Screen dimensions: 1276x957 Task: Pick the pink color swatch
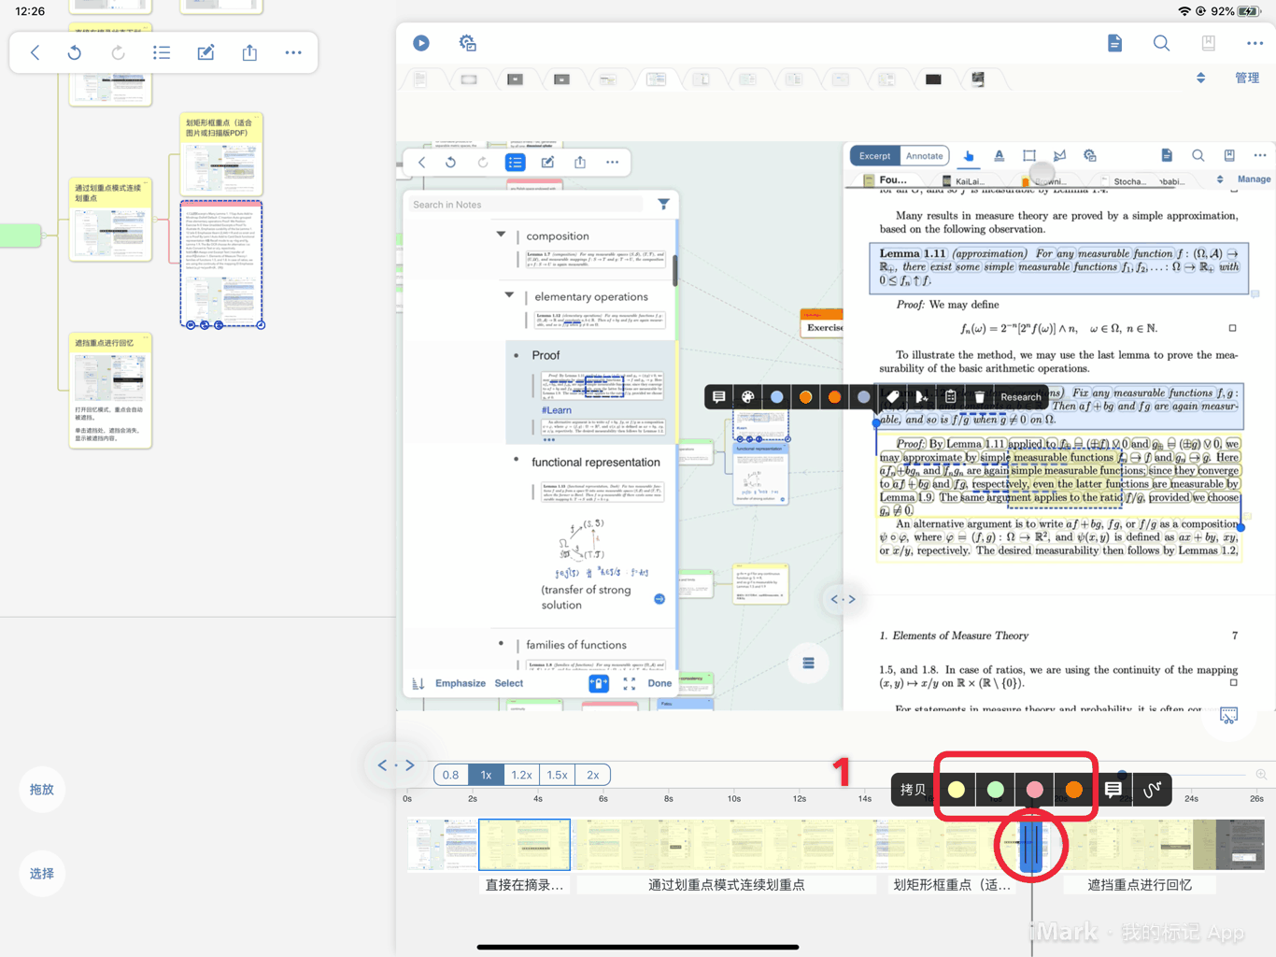pos(1034,790)
